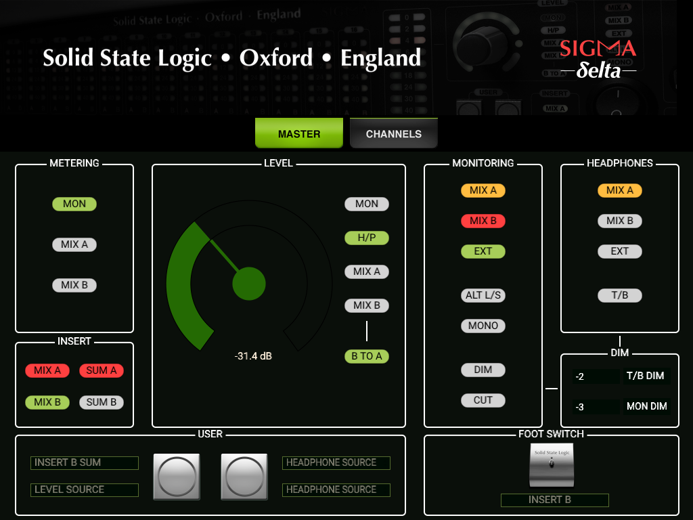This screenshot has height=520, width=693.
Task: Open the lower HEADPHONE SOURCE dropdown
Action: (336, 490)
